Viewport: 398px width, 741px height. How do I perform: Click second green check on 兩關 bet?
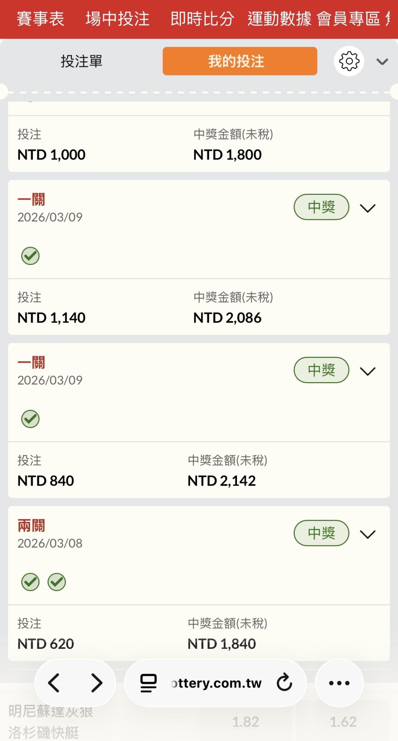pyautogui.click(x=57, y=582)
